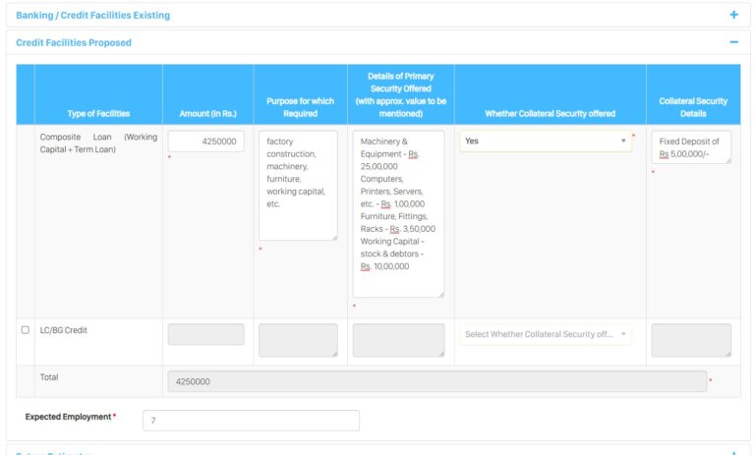Click the Banking / Credit Facilities Existing heading
The image size is (755, 455).
click(93, 15)
